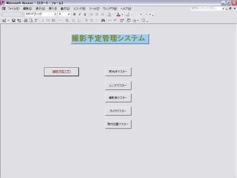The width and height of the screenshot is (237, 178).
Task: Open the ツール(T) menu
Action: (x=94, y=8)
